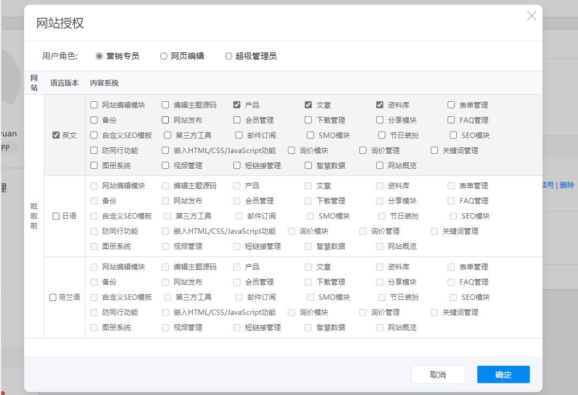Enable 视频管理 in the English row

[x=165, y=165]
